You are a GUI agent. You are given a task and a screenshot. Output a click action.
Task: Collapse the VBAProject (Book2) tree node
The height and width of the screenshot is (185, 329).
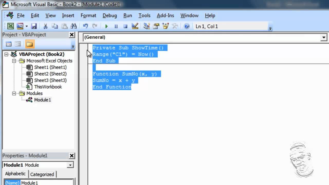tap(6, 54)
